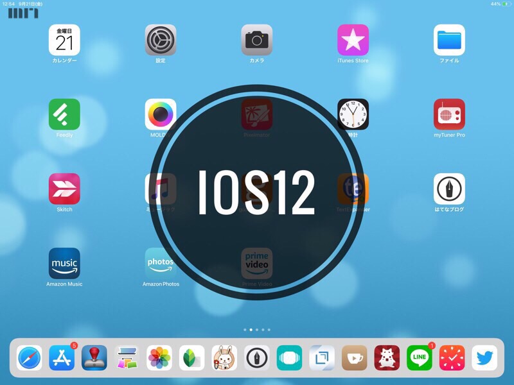The width and height of the screenshot is (514, 385).
Task: Tap the last home screen page dot
Action: pos(269,330)
